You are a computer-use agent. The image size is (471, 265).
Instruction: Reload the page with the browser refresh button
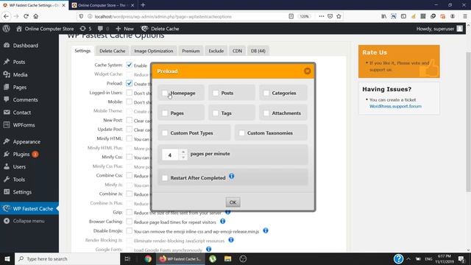click(26, 16)
